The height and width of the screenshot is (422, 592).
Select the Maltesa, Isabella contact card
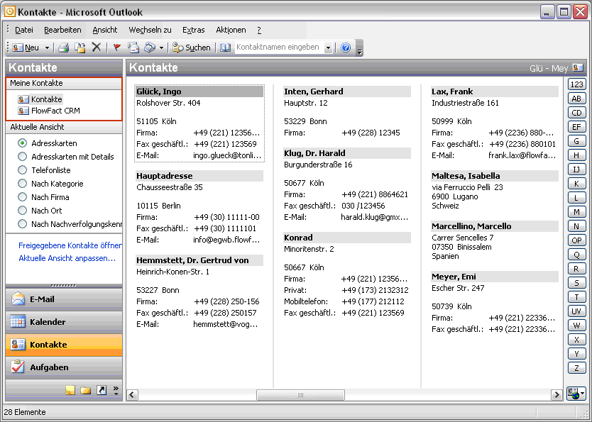pyautogui.click(x=495, y=191)
